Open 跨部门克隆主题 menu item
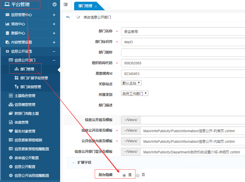The height and width of the screenshot is (182, 245). [26, 114]
